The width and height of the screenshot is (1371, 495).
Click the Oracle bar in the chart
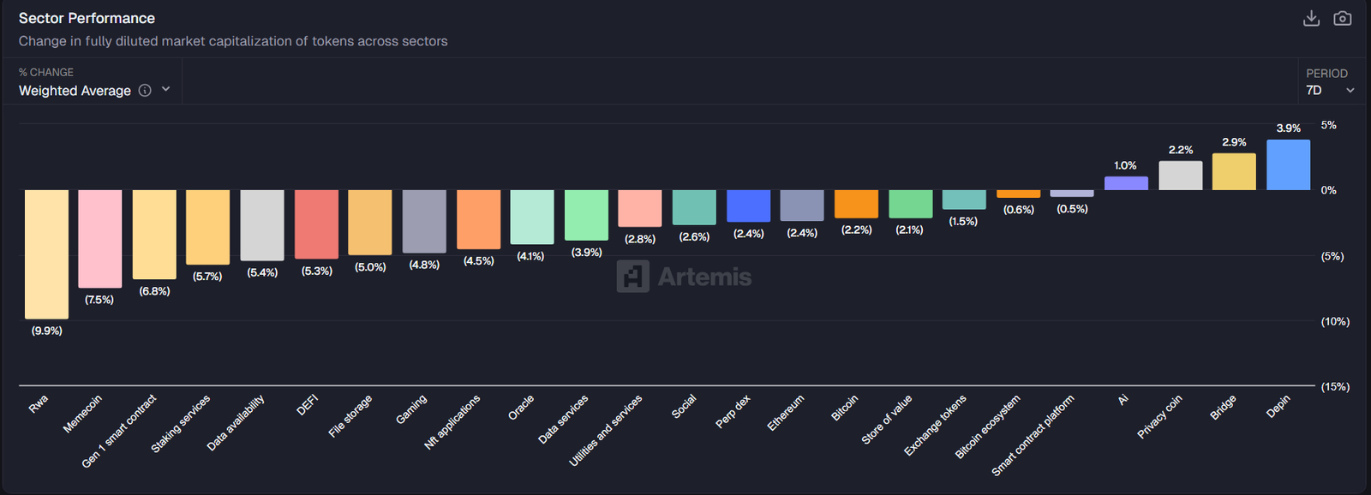531,217
